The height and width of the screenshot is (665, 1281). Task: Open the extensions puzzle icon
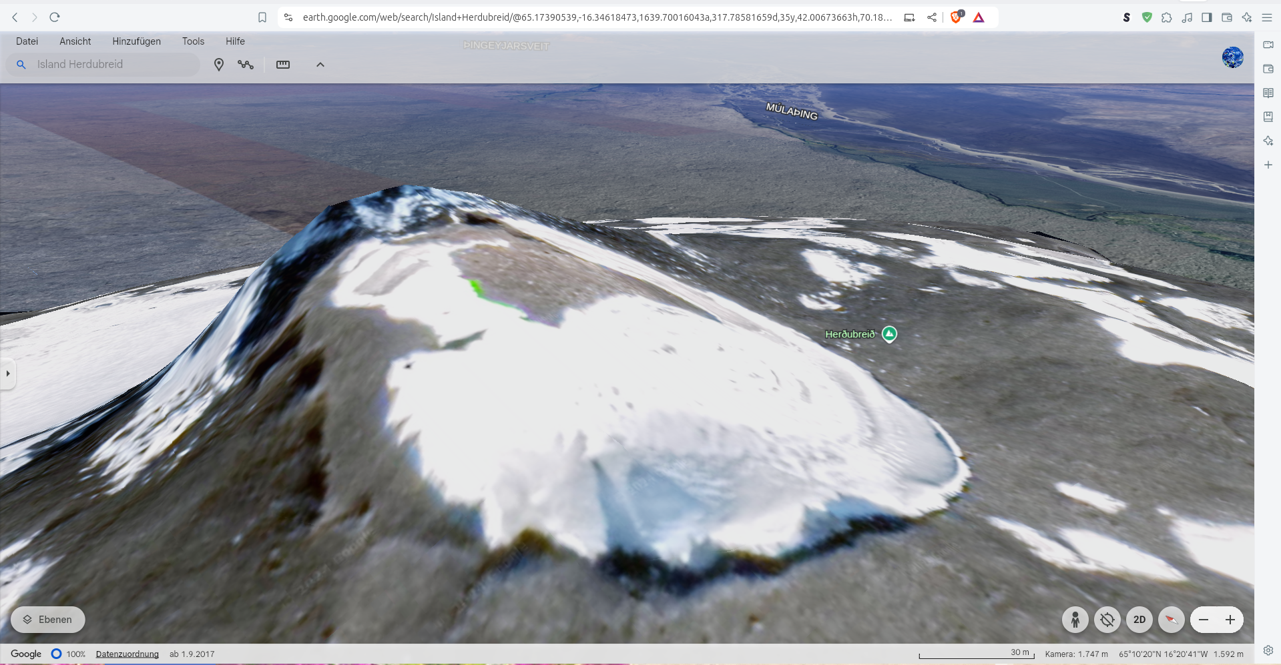(x=1167, y=17)
